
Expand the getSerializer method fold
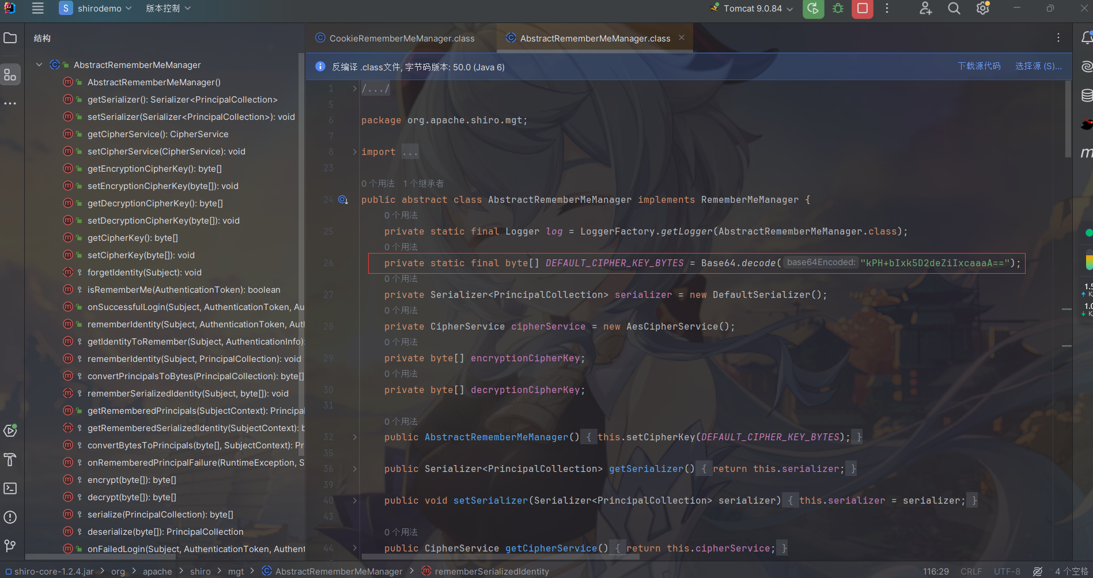(354, 469)
